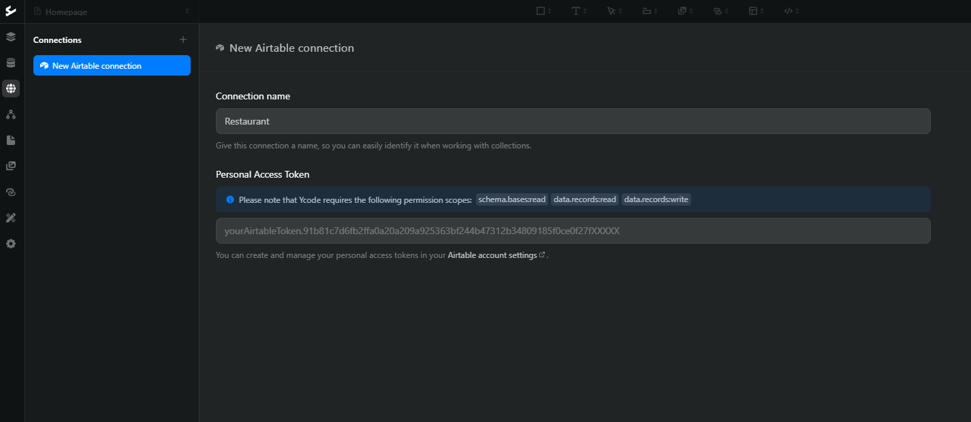This screenshot has width=971, height=422.
Task: Click the blue info icon in scopes notice
Action: (x=230, y=200)
